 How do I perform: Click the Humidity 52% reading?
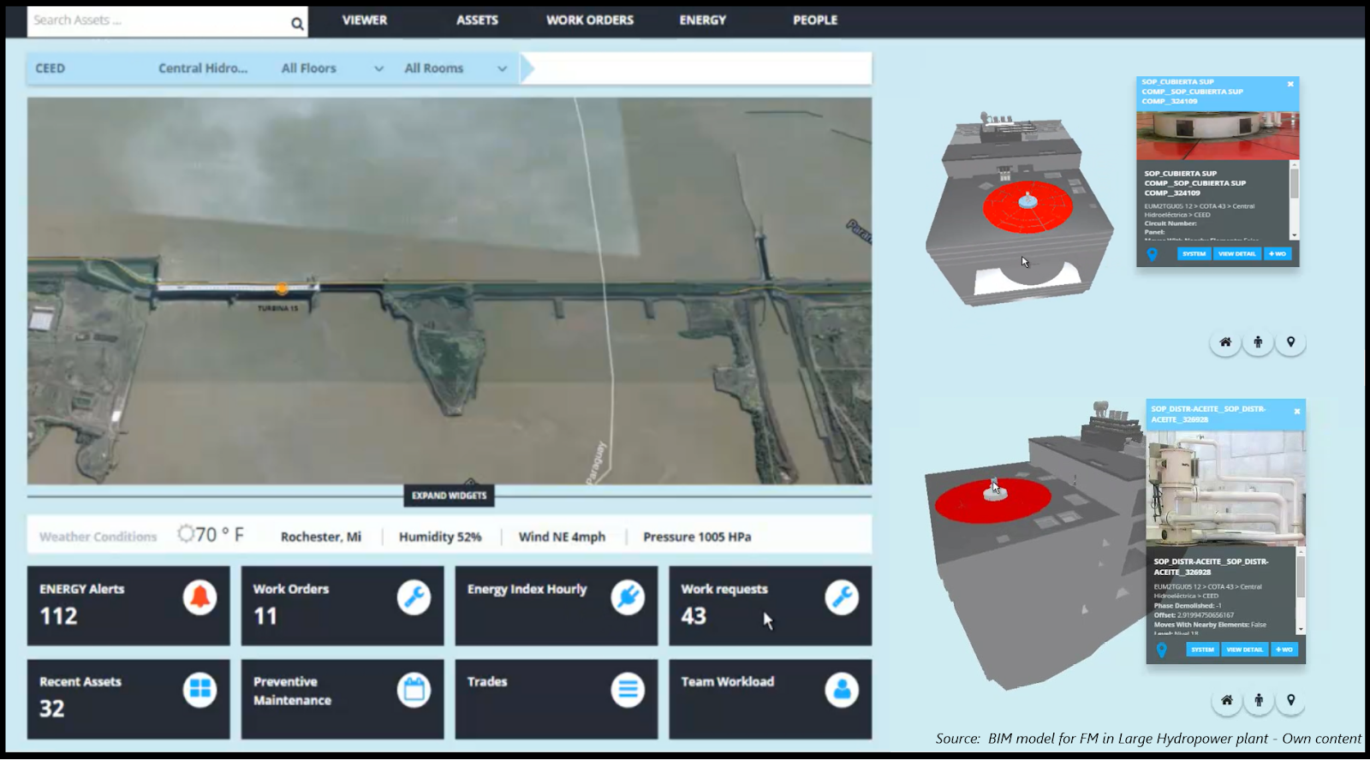point(440,537)
